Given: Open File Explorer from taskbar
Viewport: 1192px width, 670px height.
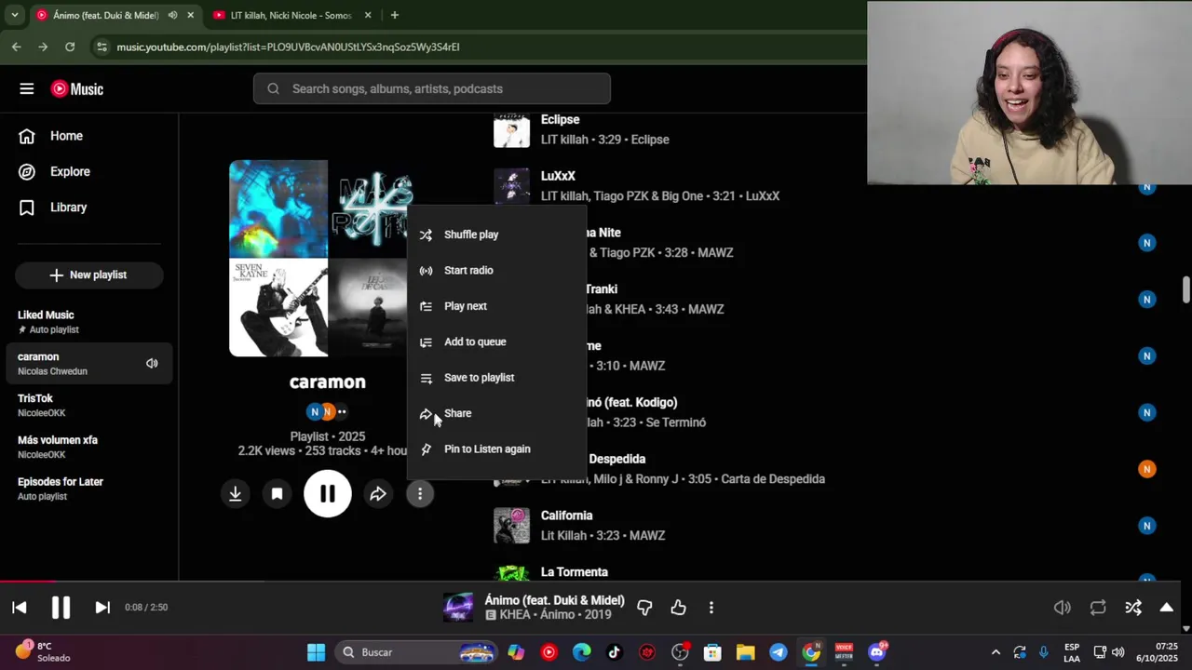Looking at the screenshot, I should point(746,652).
